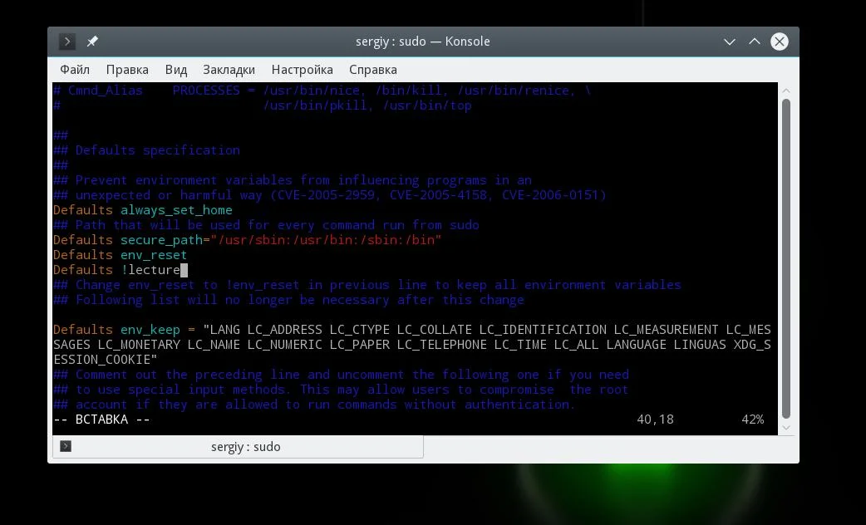The image size is (866, 525).
Task: Click on 'Defaults always_set_home' line
Action: tap(142, 210)
